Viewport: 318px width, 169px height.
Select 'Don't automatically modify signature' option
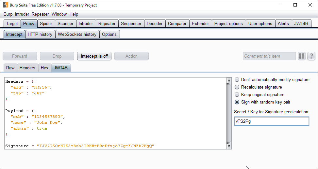click(272, 80)
